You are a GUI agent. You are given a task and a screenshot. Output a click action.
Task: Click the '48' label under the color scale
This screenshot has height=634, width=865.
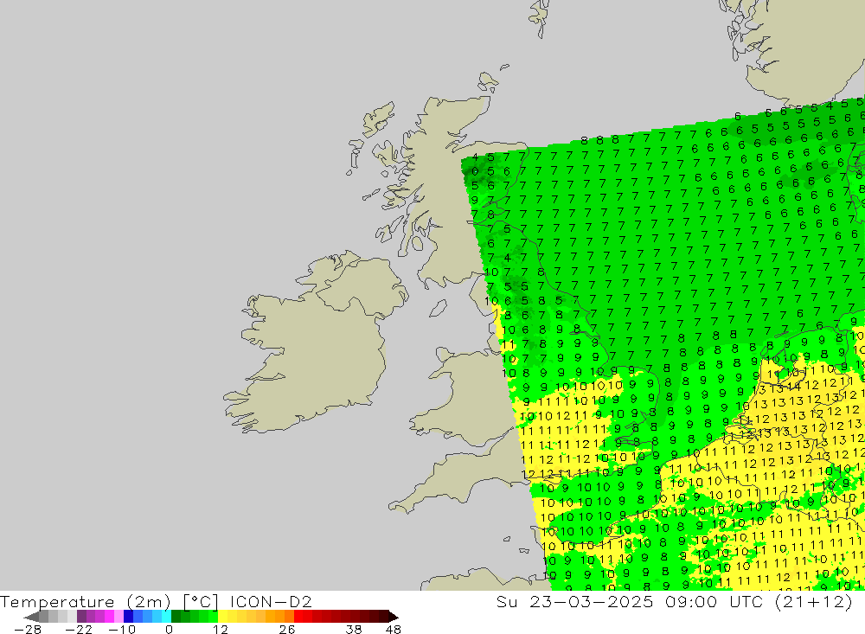(x=394, y=629)
